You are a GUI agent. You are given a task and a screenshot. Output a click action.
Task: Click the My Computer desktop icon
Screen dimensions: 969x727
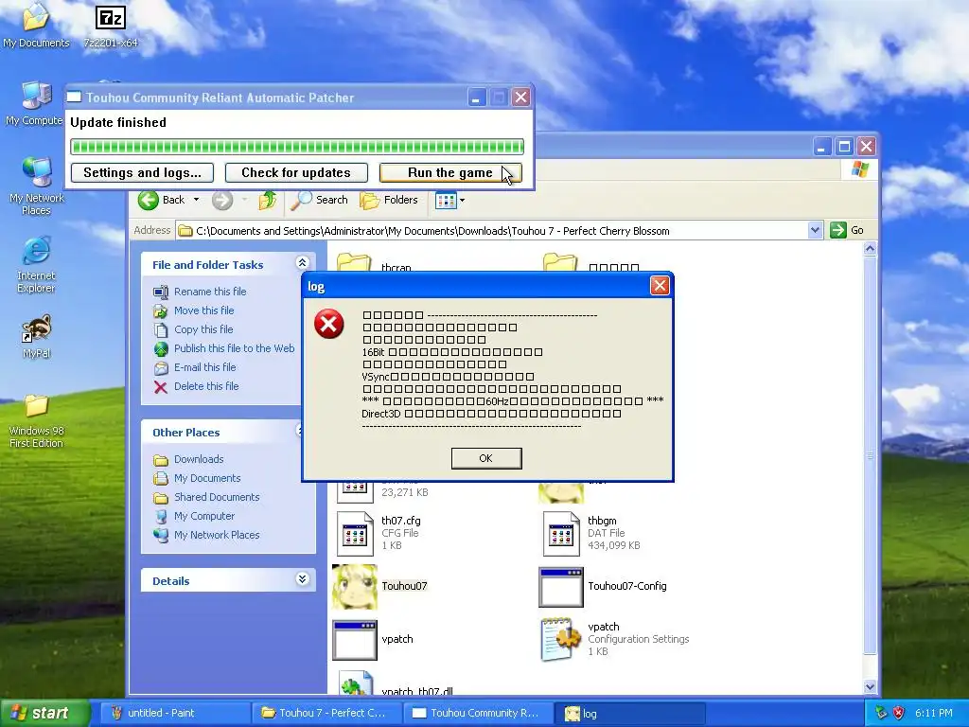[35, 103]
